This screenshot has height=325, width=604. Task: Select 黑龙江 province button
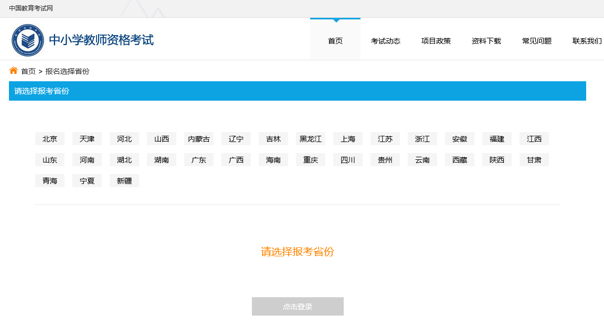311,139
